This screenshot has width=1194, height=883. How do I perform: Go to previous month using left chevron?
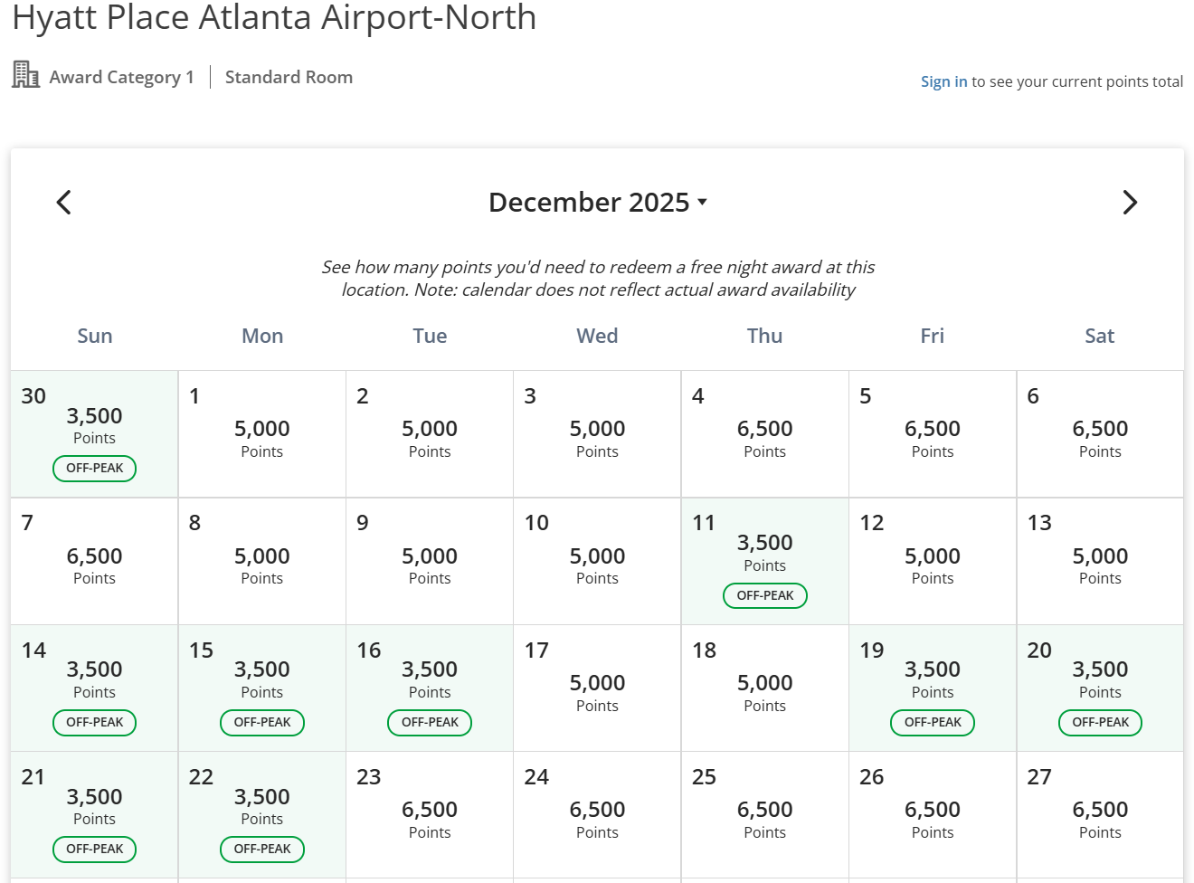click(x=63, y=202)
